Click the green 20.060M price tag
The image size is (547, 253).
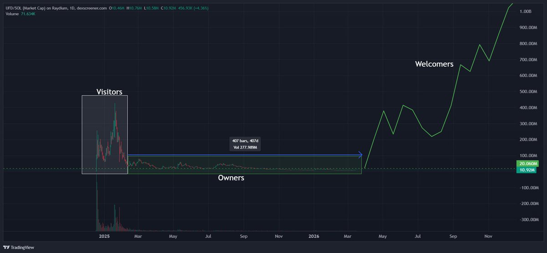pyautogui.click(x=527, y=164)
